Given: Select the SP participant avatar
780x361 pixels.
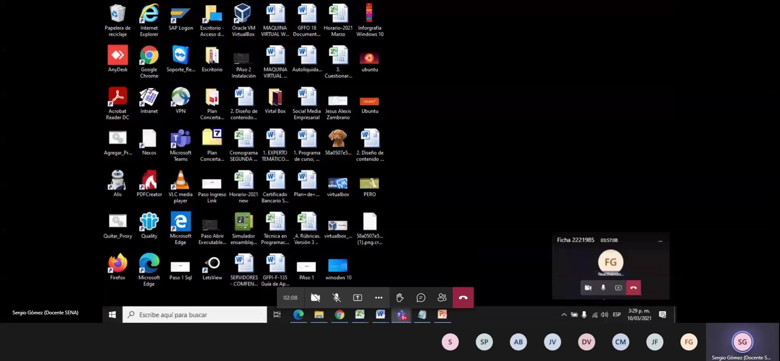Looking at the screenshot, I should point(484,342).
